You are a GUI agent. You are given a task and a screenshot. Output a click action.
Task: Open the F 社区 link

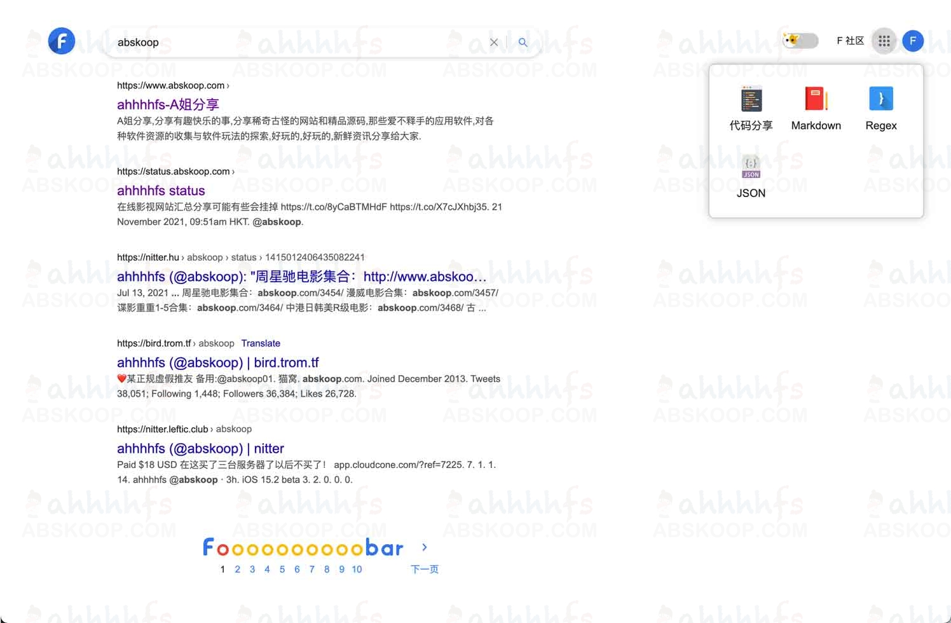click(x=850, y=41)
